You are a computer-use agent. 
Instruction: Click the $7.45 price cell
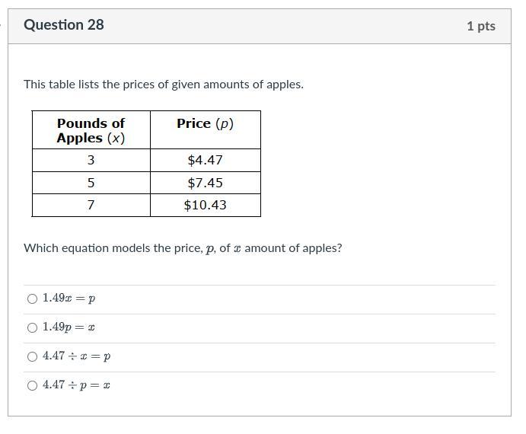205,183
